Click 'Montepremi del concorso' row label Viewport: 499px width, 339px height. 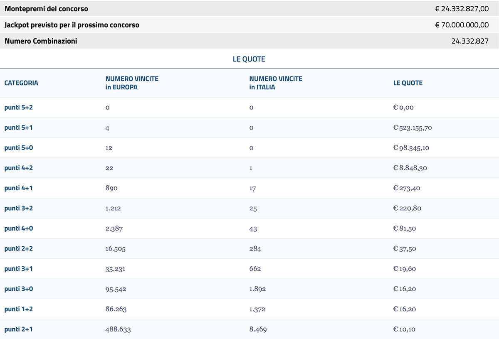pyautogui.click(x=47, y=9)
